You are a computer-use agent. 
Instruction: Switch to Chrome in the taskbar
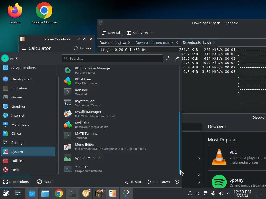click(59, 193)
